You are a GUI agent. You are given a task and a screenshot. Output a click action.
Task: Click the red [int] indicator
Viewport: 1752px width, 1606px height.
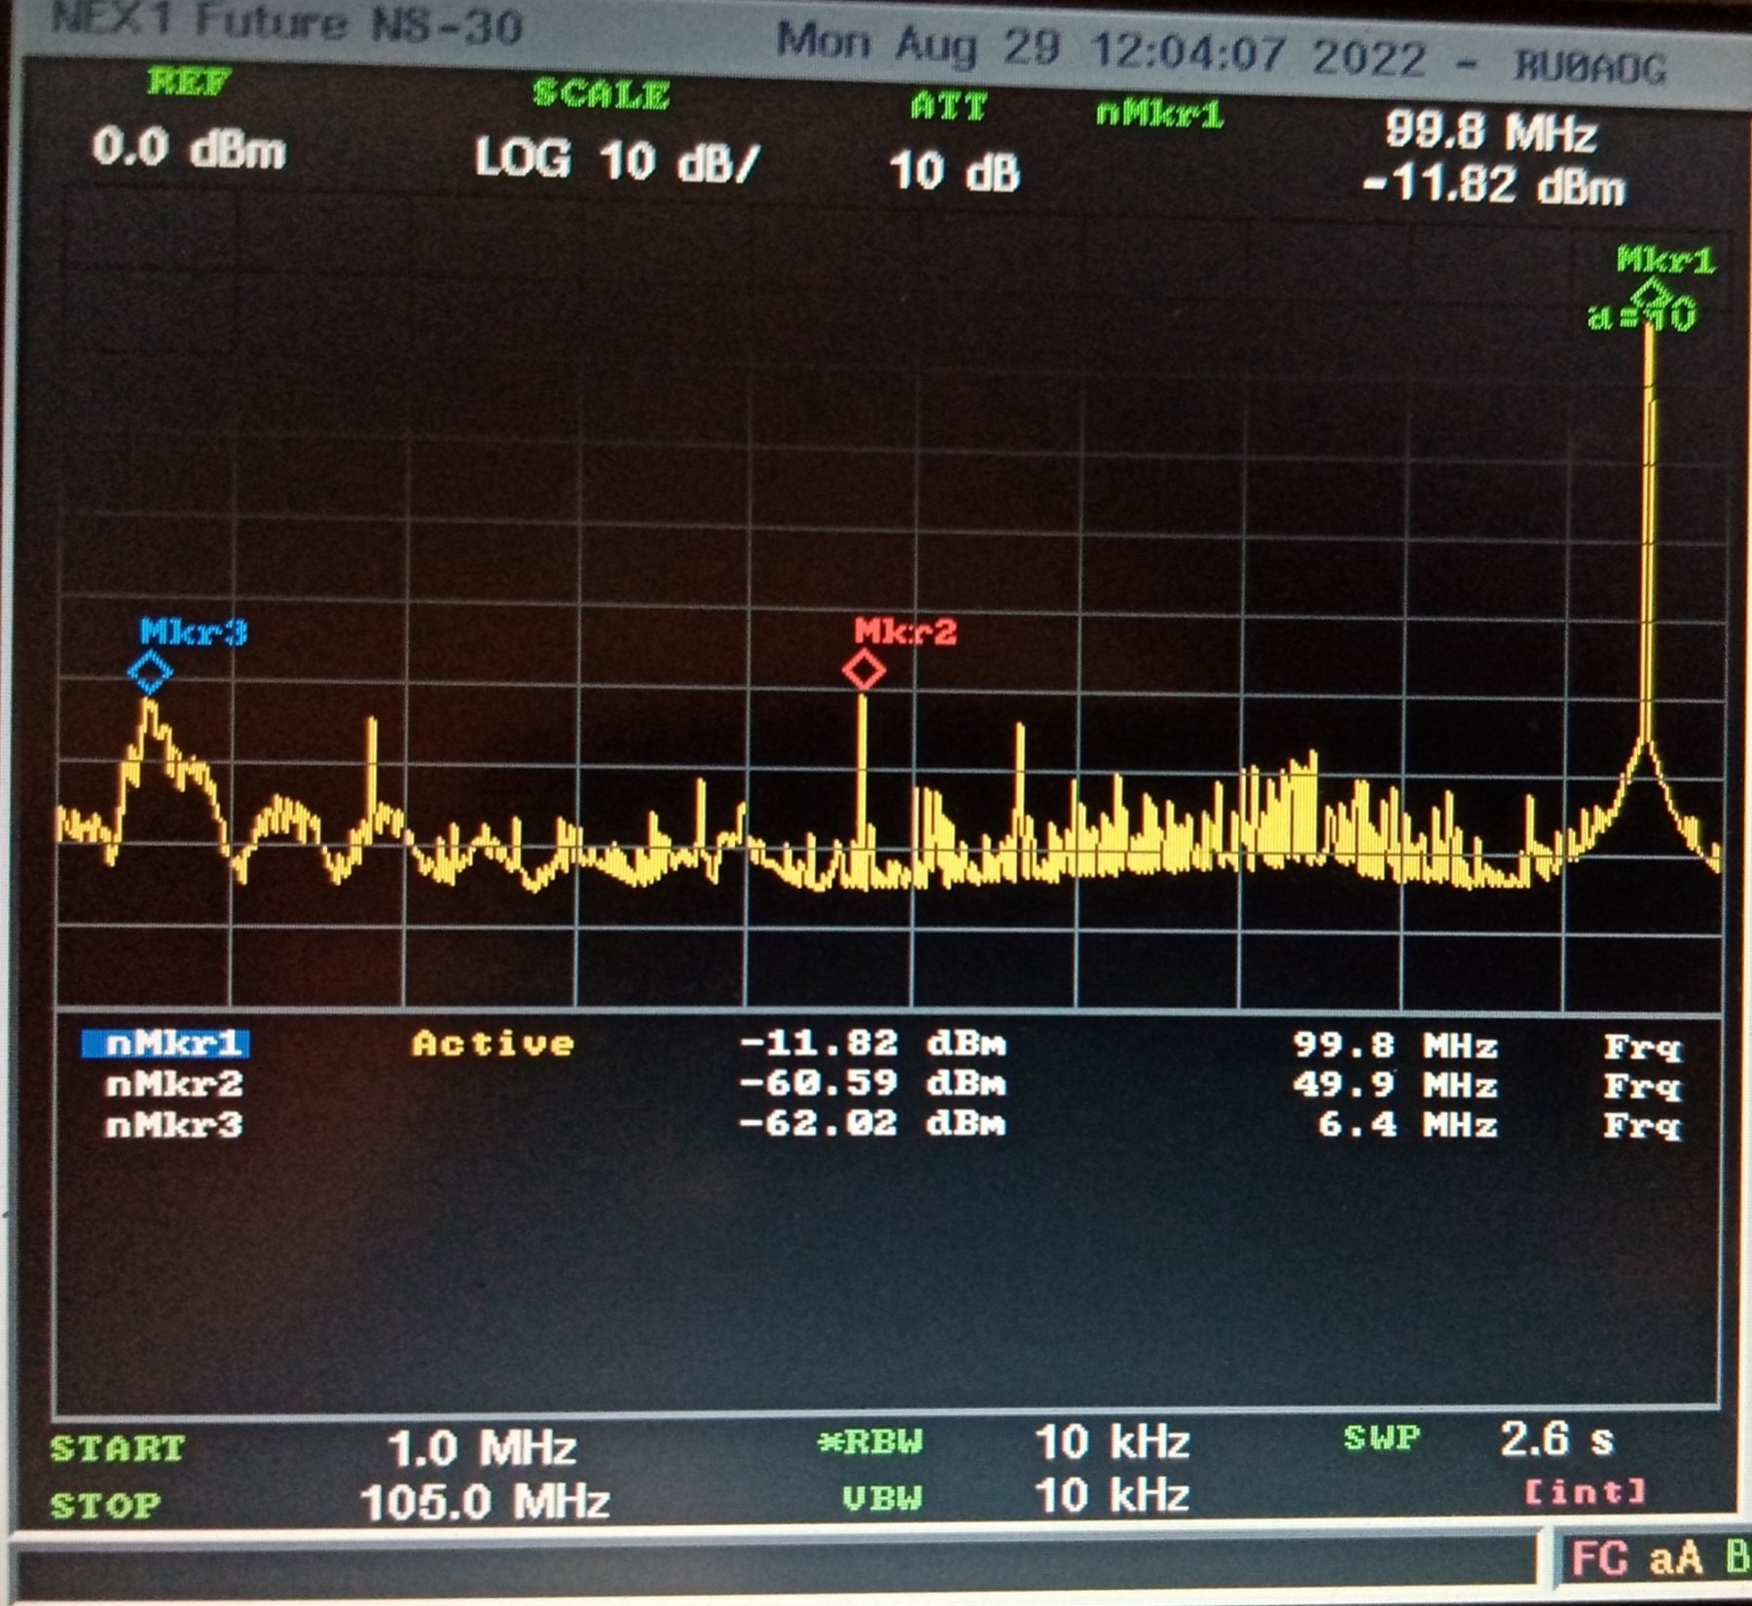(x=1586, y=1491)
